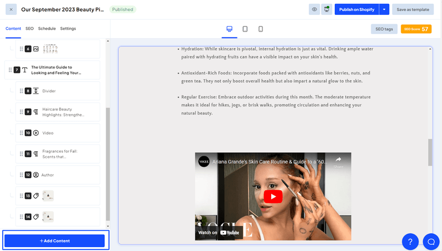
Task: Click the Regular Exercise bullet paragraph
Action: pos(276,105)
